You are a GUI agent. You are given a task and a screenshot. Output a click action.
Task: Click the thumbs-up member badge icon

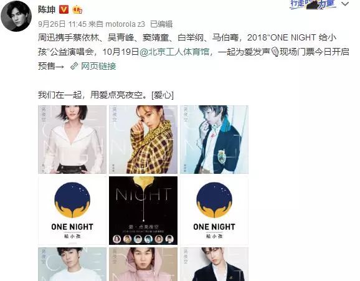click(x=77, y=9)
